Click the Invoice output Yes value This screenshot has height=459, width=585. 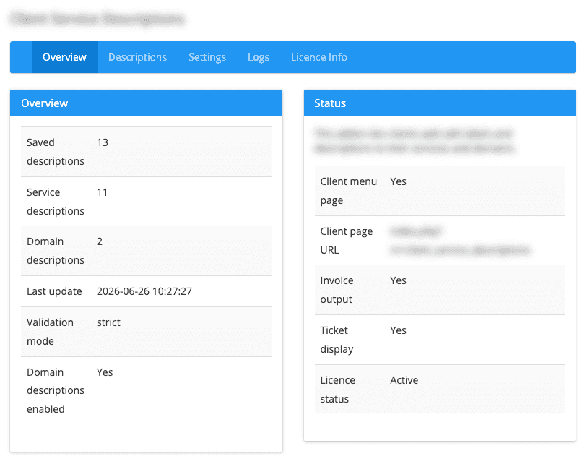point(398,280)
